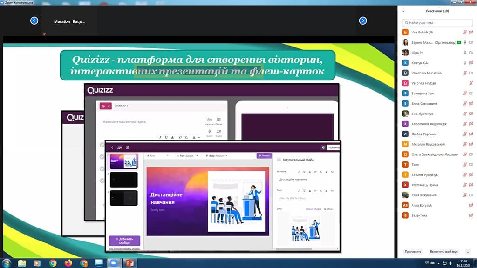Click Vira Bolikh's muted microphone icon
This screenshot has width=477, height=268.
[x=465, y=32]
